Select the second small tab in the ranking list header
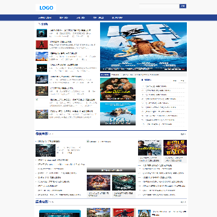Image resolution: width=217 pixels, height=217 pixels. coord(182,81)
